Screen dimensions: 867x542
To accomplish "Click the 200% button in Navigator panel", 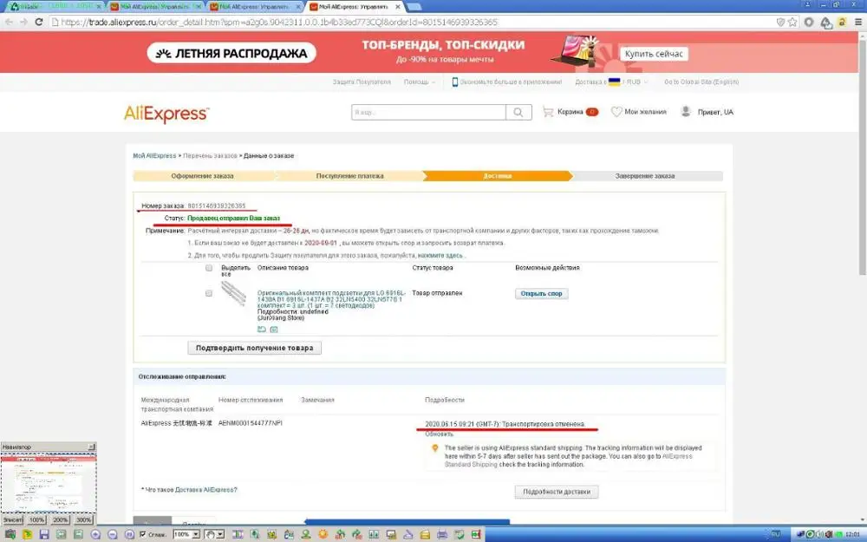I will (61, 519).
